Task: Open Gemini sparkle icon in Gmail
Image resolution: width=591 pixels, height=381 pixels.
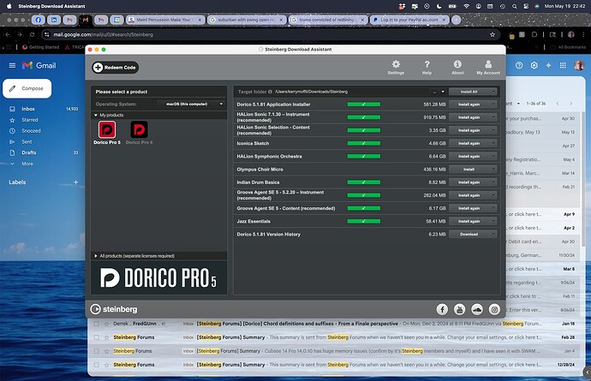Action: 548,65
